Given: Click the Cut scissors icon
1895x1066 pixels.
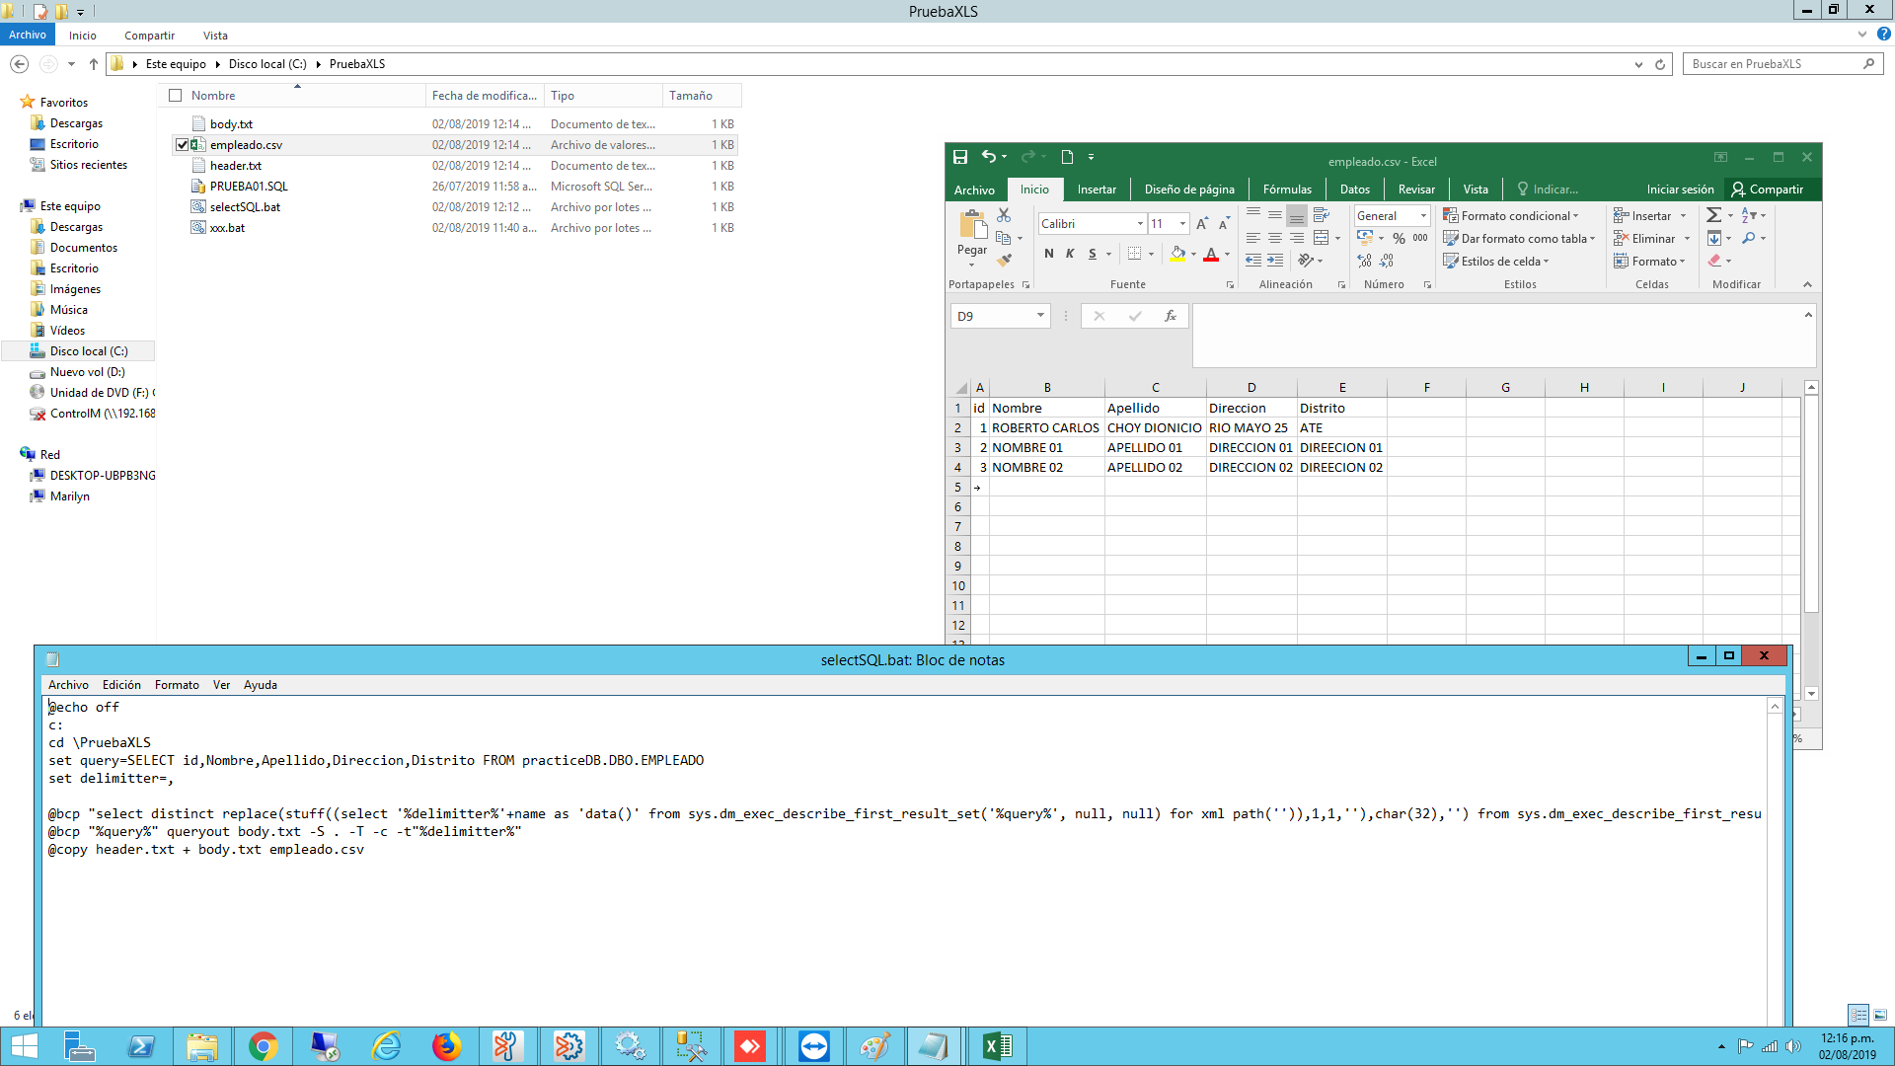Looking at the screenshot, I should pos(1004,215).
